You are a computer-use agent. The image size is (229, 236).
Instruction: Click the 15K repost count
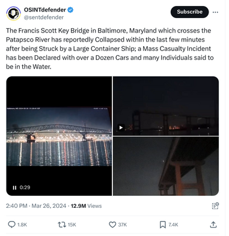(72, 225)
